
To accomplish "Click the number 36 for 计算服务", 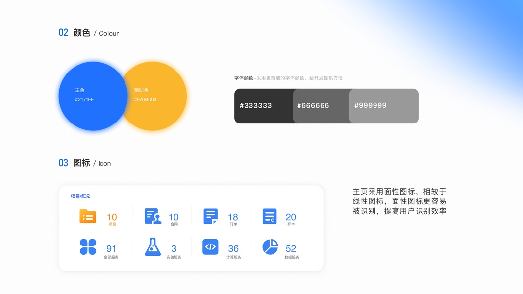I will point(233,248).
